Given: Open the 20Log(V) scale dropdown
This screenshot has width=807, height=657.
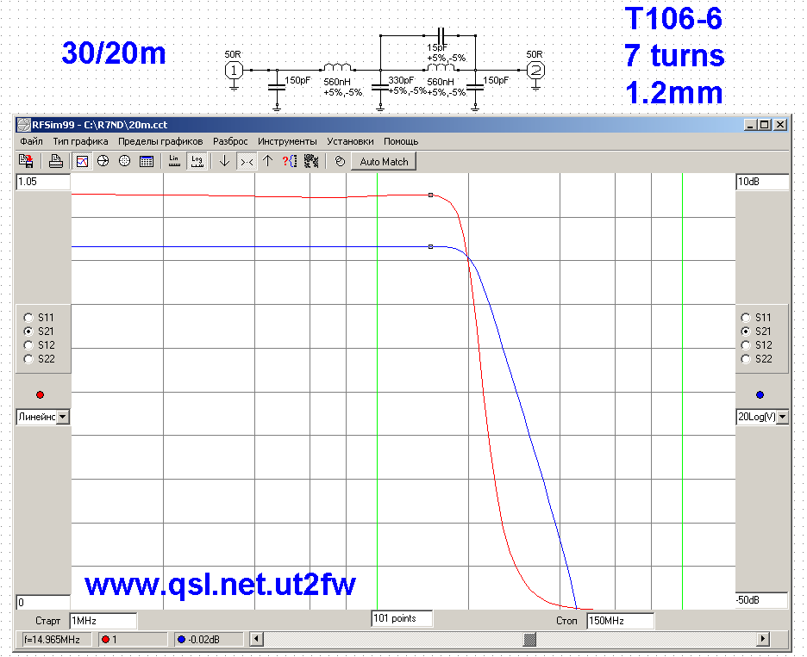Looking at the screenshot, I should coord(782,417).
